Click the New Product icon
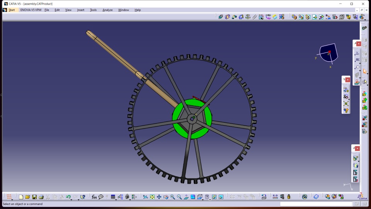371x209 pixels. [301, 17]
